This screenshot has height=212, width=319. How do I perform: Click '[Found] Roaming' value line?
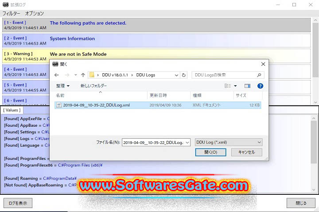[x=40, y=178]
